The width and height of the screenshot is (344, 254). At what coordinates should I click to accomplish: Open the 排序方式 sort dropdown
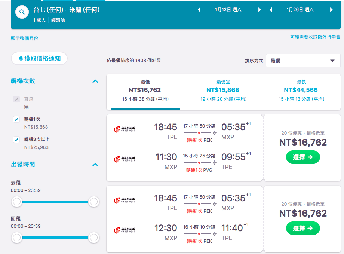pos(303,61)
